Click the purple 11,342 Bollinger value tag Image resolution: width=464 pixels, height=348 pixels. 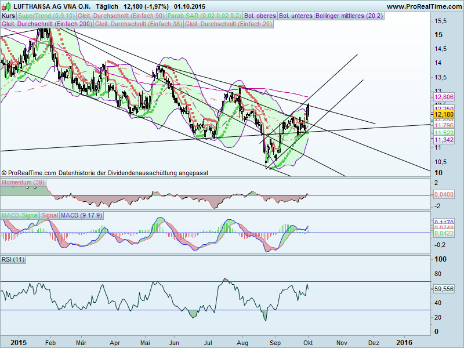coord(444,140)
